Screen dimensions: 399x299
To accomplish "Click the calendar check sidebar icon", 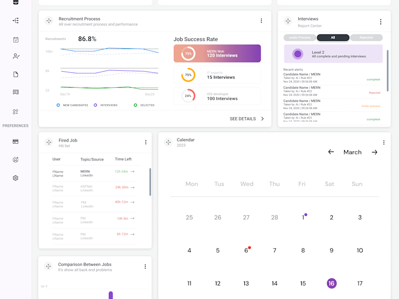I will coord(15,40).
